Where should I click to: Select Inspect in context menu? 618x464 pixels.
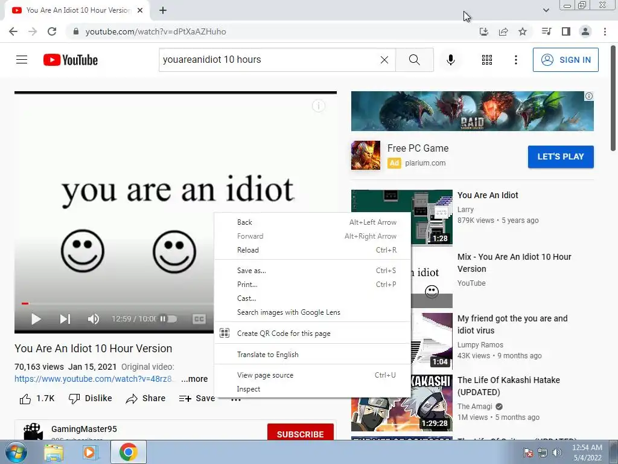(312, 389)
